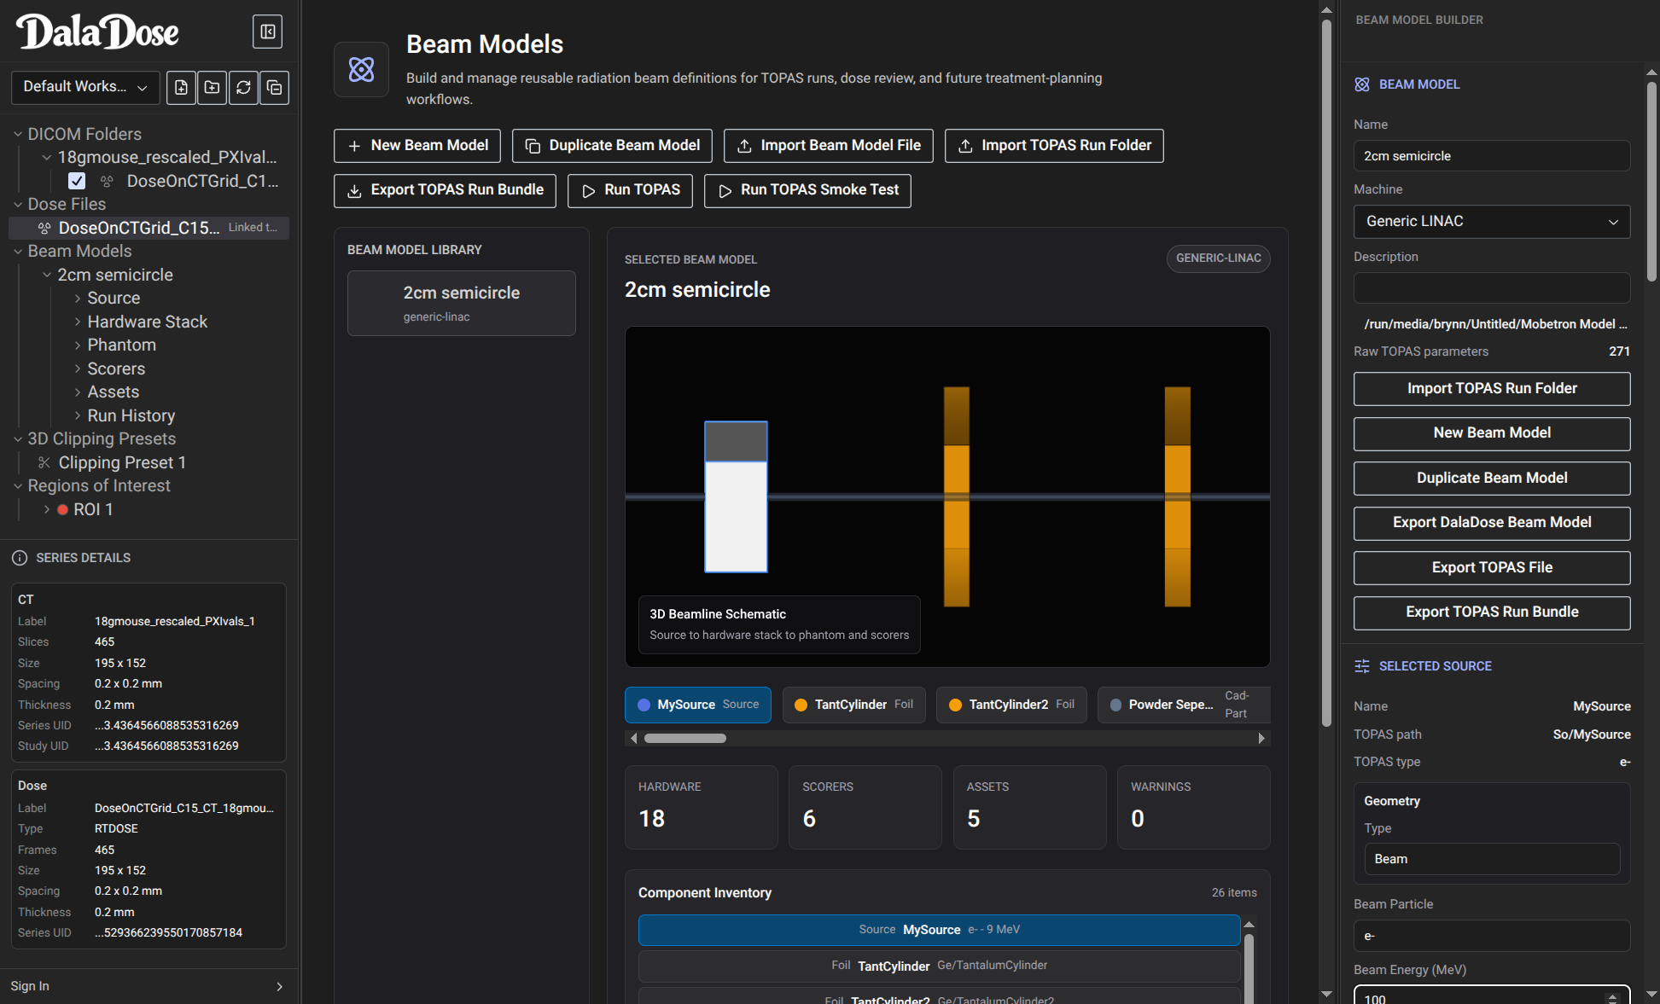Click the add folder icon in workspace toolbar

click(x=212, y=87)
